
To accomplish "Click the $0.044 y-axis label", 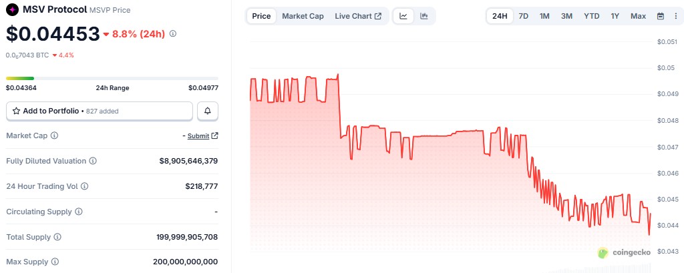I will click(x=669, y=226).
